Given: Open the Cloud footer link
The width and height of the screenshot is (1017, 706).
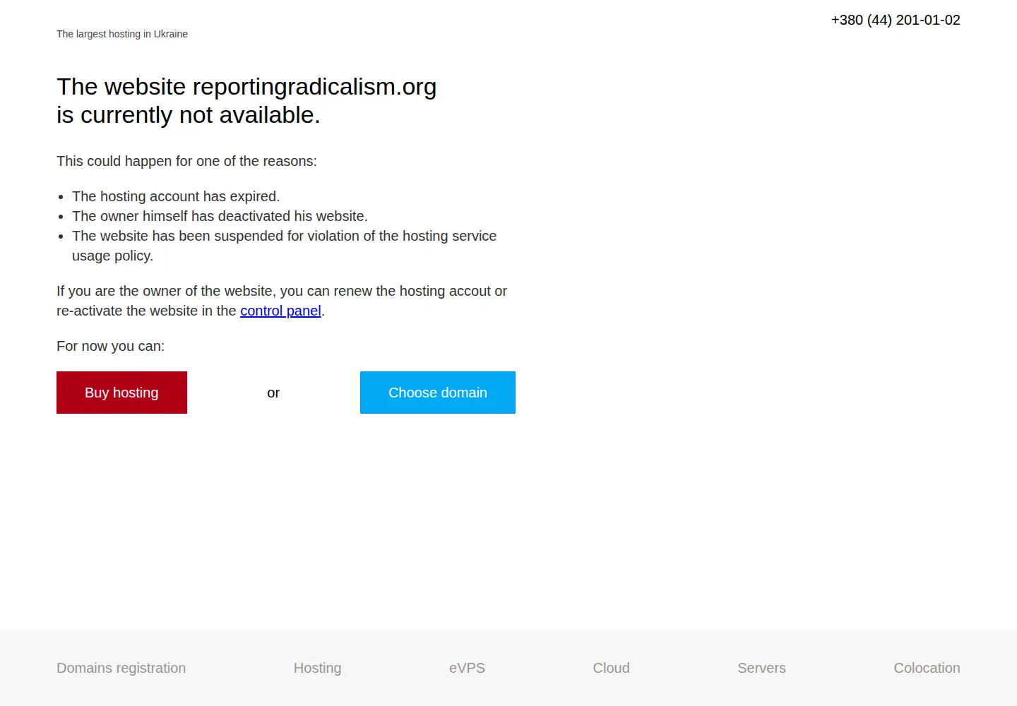Looking at the screenshot, I should click(x=611, y=668).
